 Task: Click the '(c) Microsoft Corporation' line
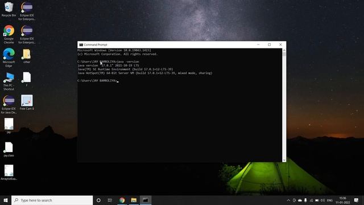click(x=118, y=54)
